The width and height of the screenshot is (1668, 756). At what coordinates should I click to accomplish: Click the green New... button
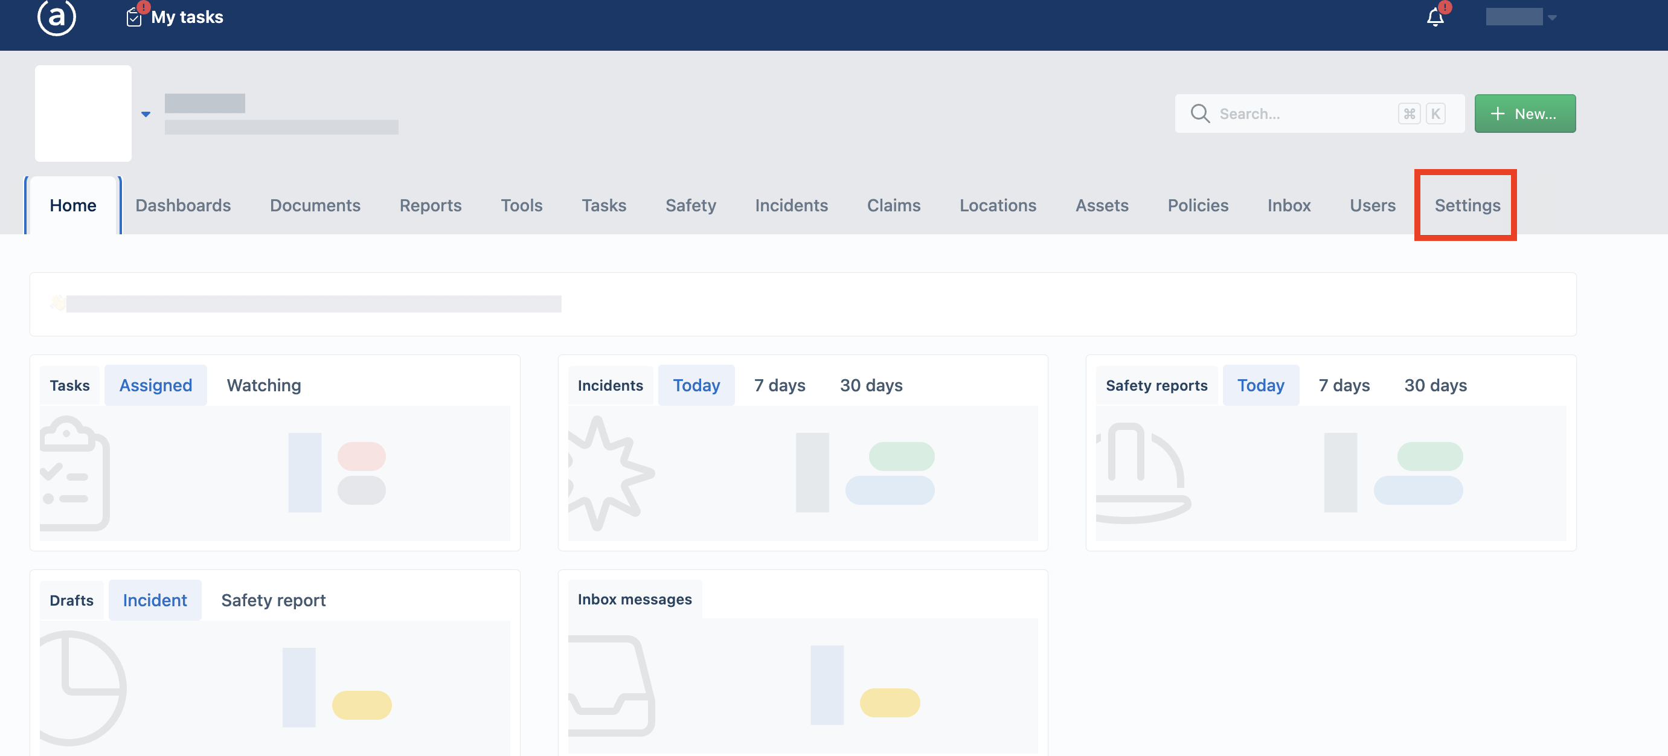pos(1525,114)
